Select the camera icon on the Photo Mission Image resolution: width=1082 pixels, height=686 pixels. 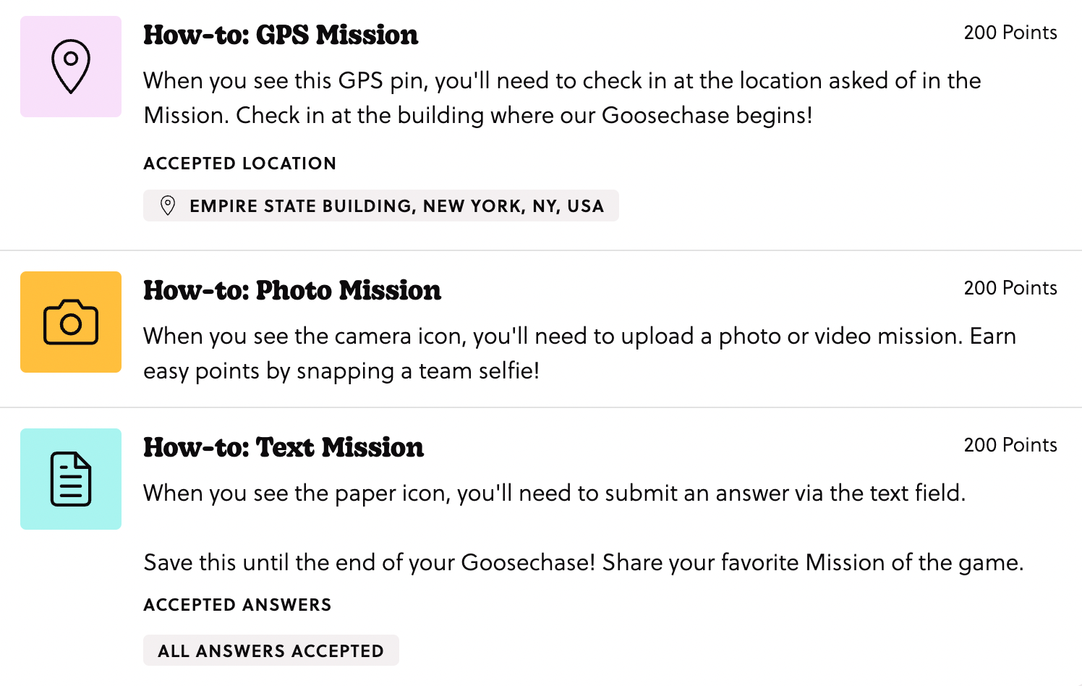tap(70, 322)
